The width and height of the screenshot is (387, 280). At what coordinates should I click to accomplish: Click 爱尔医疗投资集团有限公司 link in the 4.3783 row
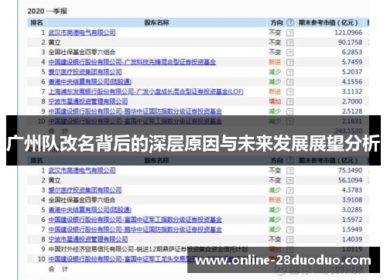(x=85, y=190)
